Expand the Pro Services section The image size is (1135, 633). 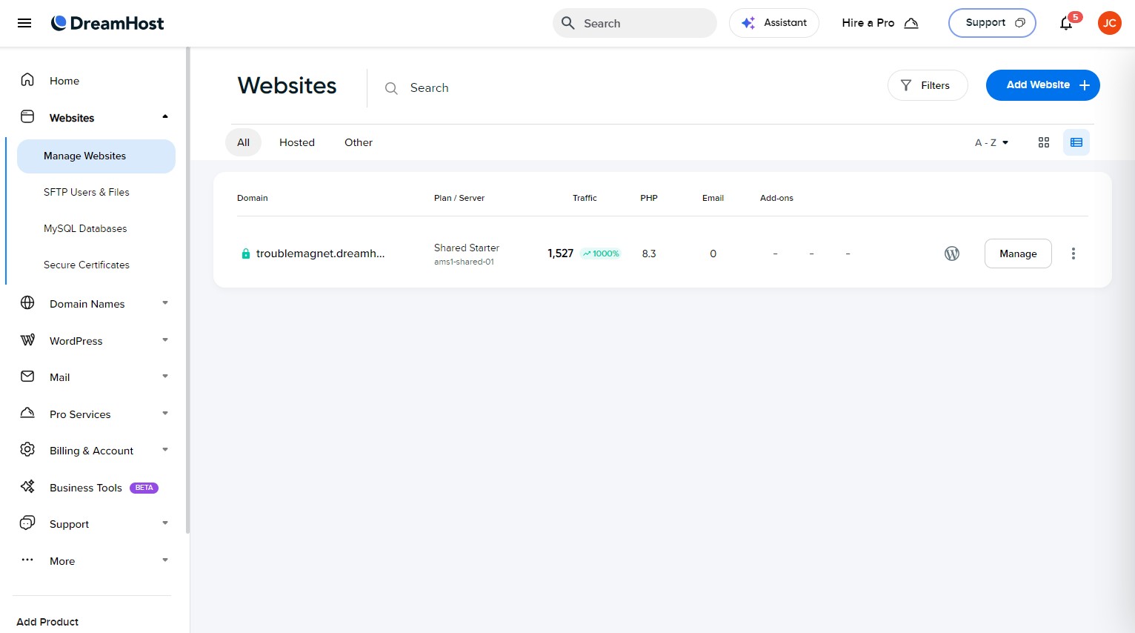(165, 413)
